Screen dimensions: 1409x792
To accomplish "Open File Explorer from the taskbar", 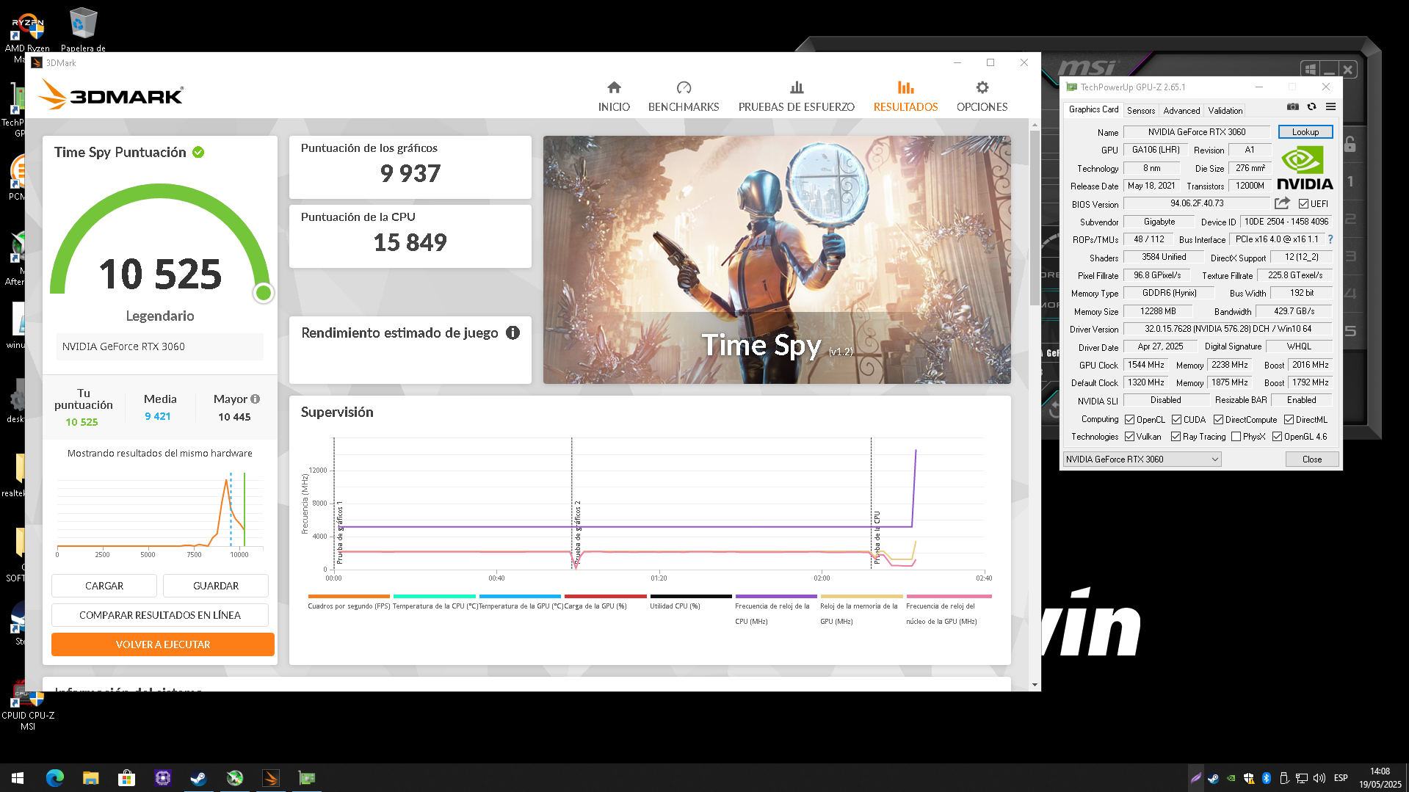I will (90, 778).
